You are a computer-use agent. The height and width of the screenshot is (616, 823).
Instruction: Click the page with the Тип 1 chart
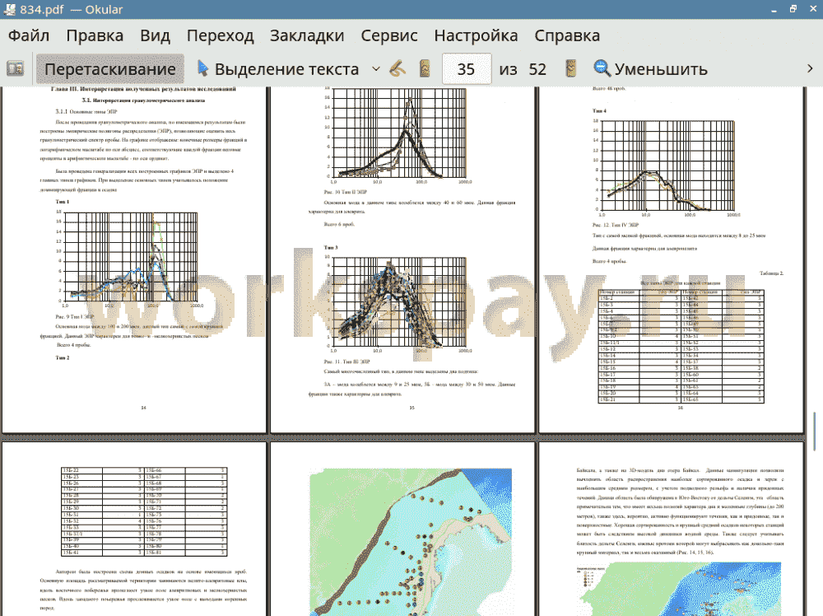[134, 260]
